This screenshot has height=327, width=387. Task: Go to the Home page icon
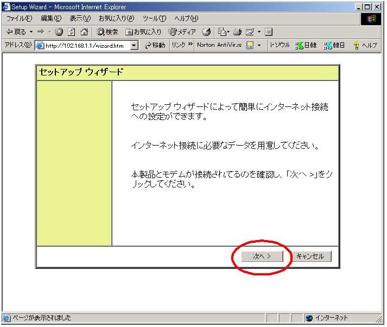[84, 32]
